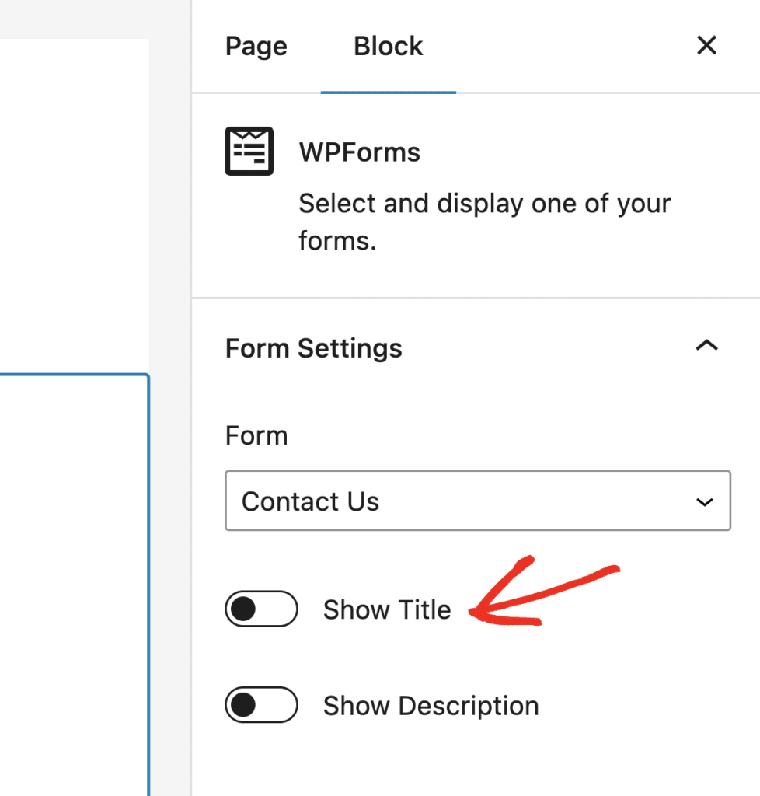The height and width of the screenshot is (796, 760).
Task: Turn on the Show Description switch
Action: tap(261, 706)
